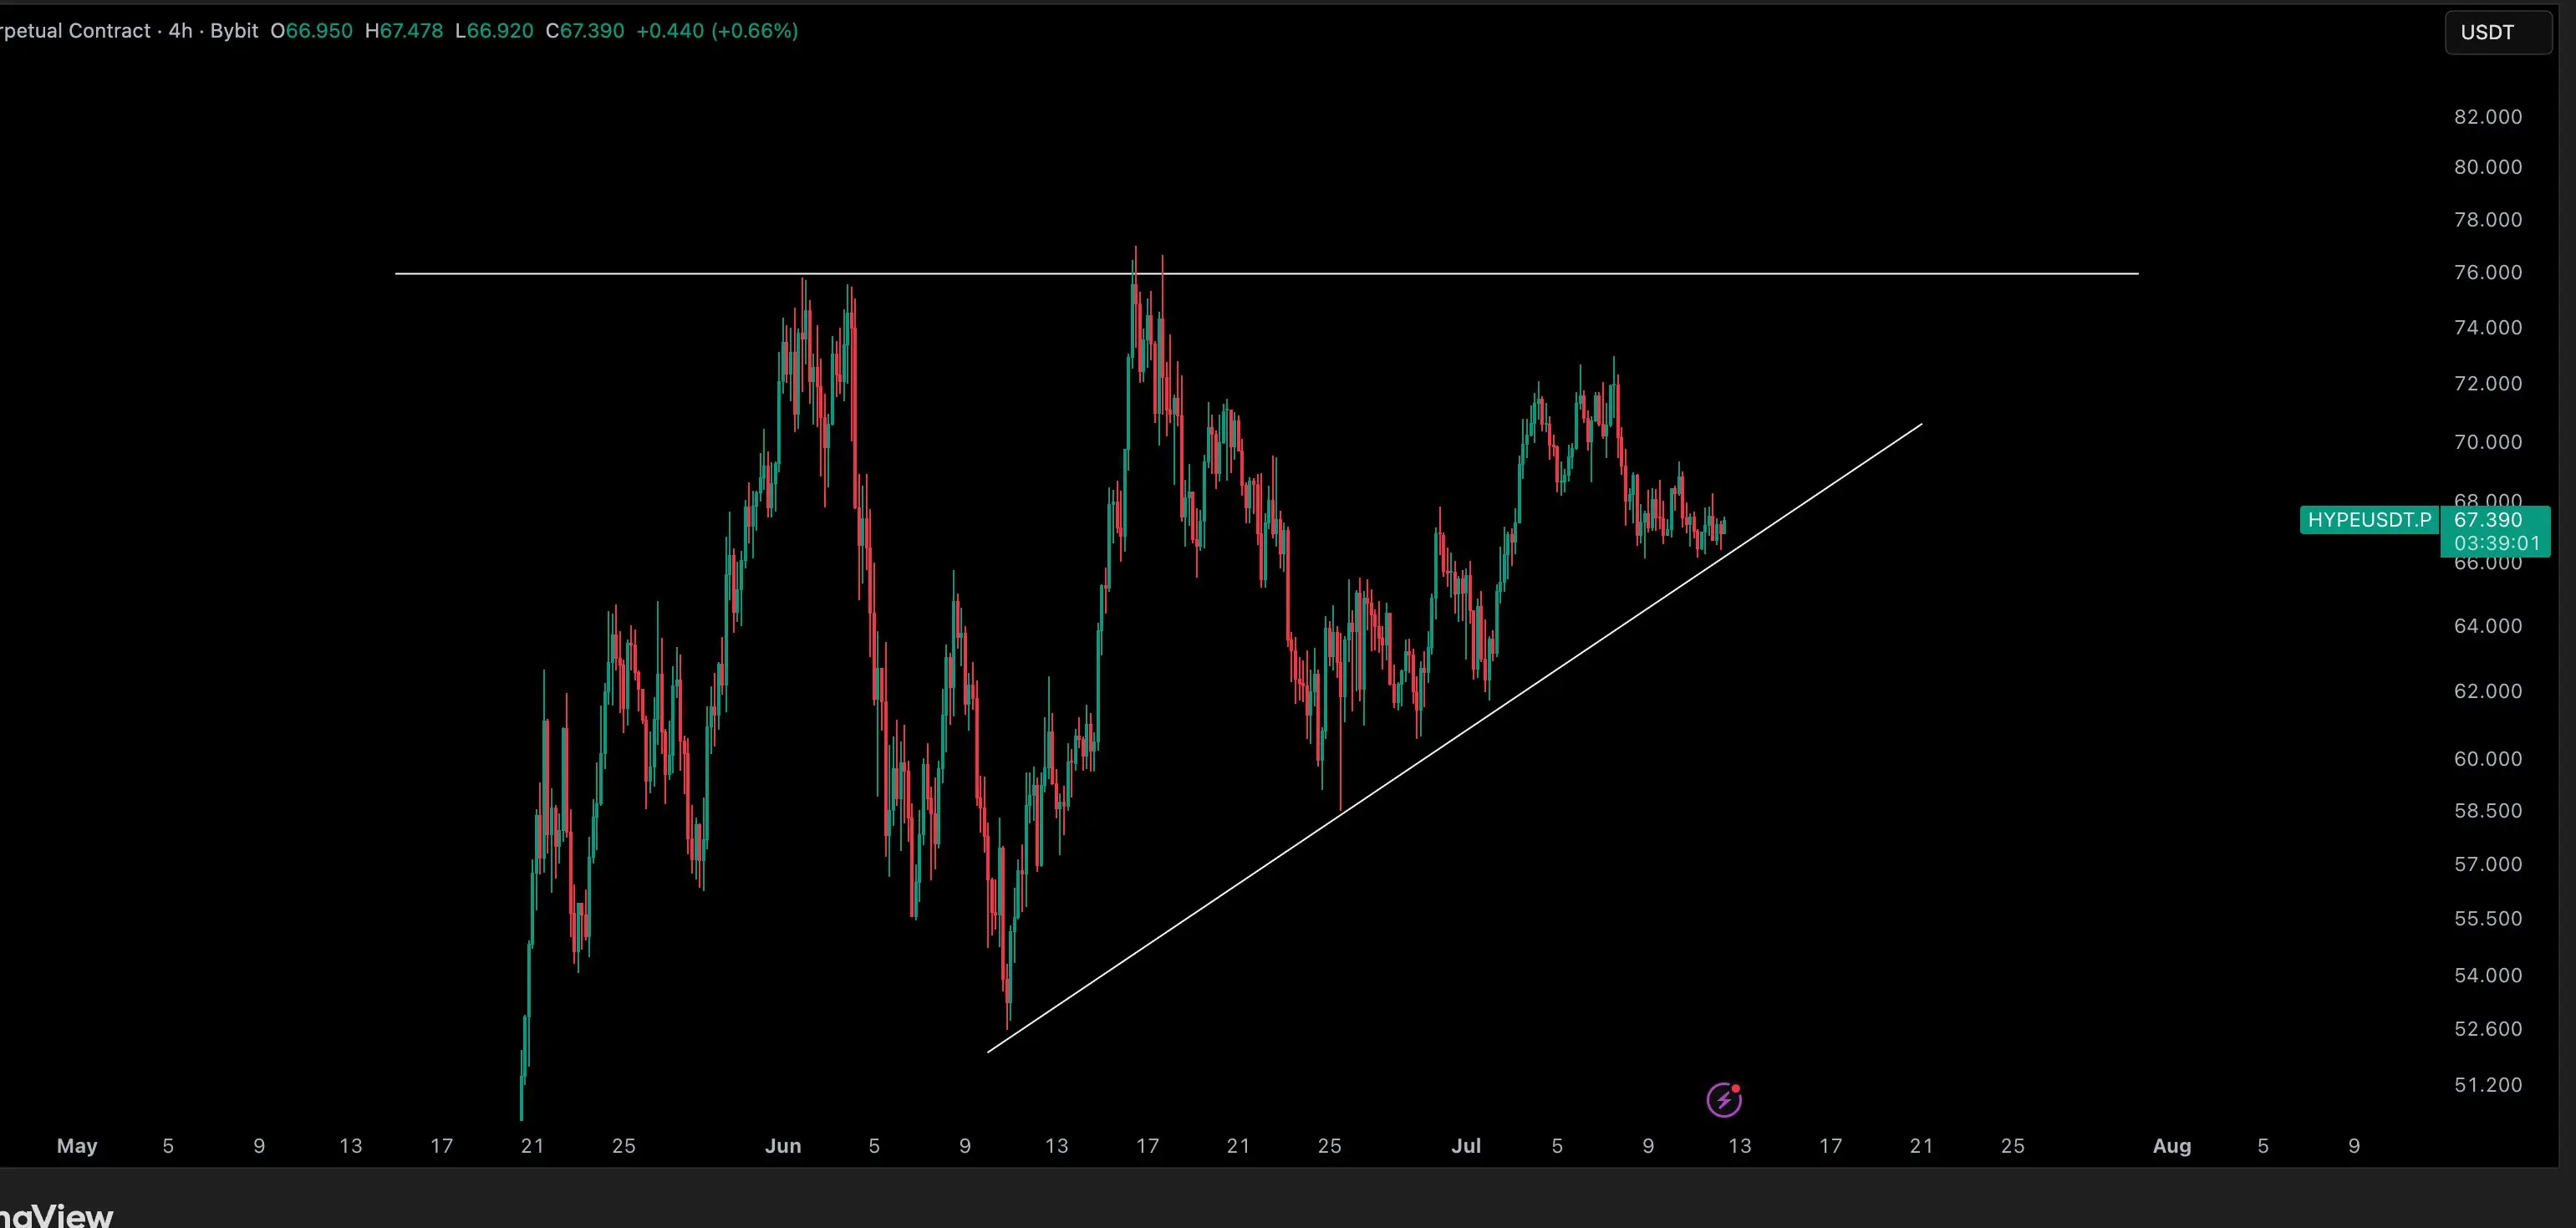Image resolution: width=2576 pixels, height=1228 pixels.
Task: Click the +0.440 (+0.66%) change value
Action: (x=717, y=31)
